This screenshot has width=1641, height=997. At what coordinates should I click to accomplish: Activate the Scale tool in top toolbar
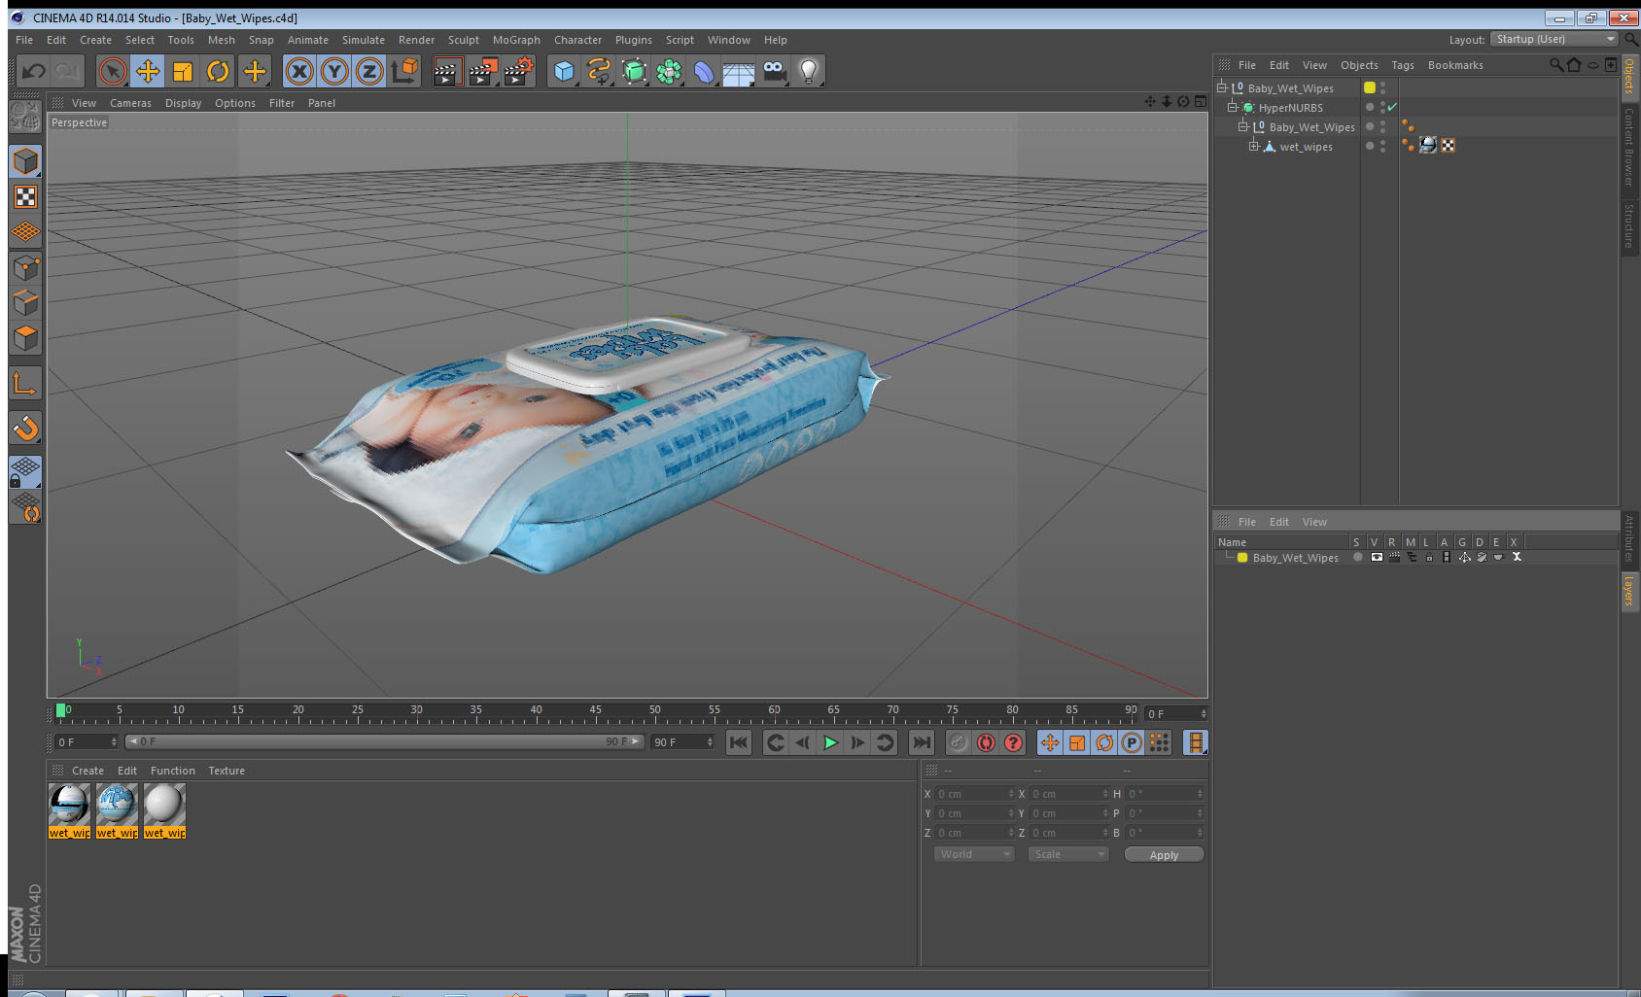pyautogui.click(x=183, y=71)
